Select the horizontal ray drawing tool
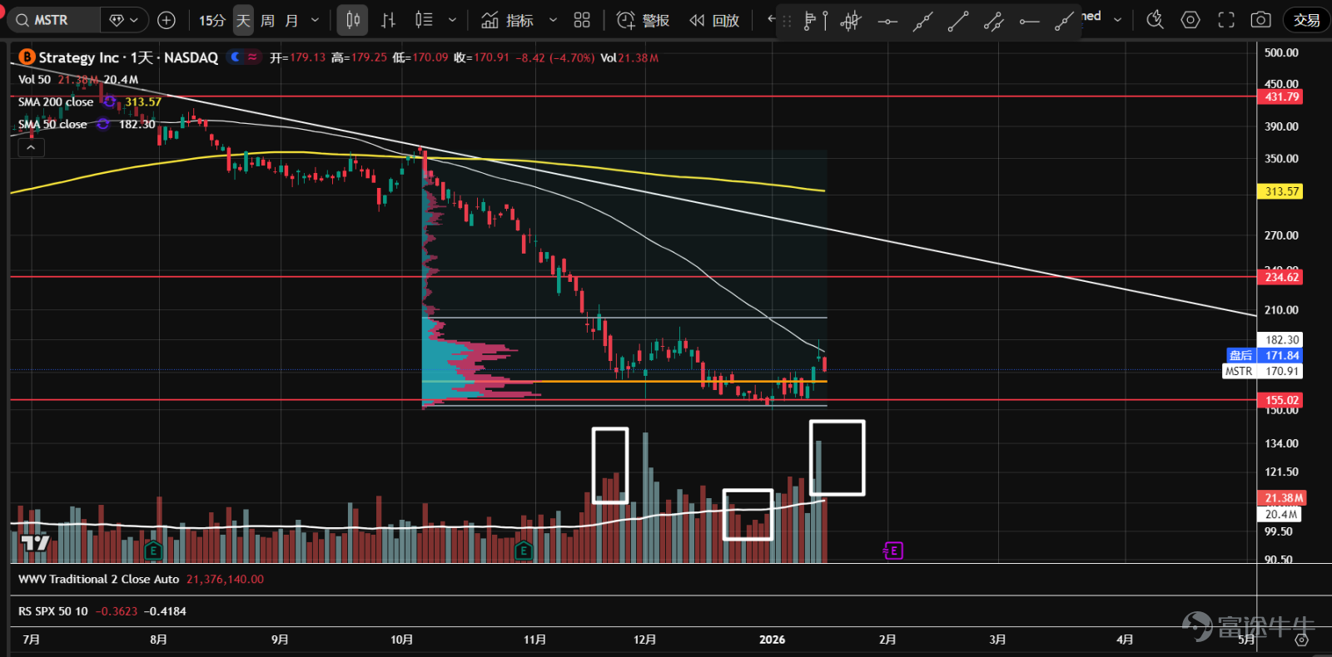 pyautogui.click(x=1029, y=22)
